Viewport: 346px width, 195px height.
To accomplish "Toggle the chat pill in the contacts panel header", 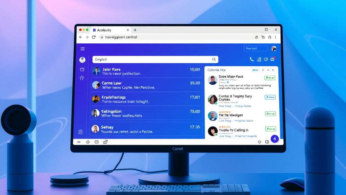I will (x=255, y=70).
